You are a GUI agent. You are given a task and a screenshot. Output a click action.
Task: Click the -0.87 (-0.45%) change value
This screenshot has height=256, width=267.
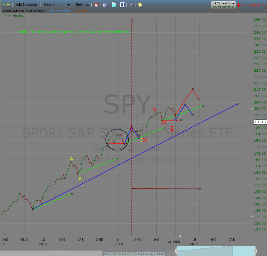[x=254, y=5]
